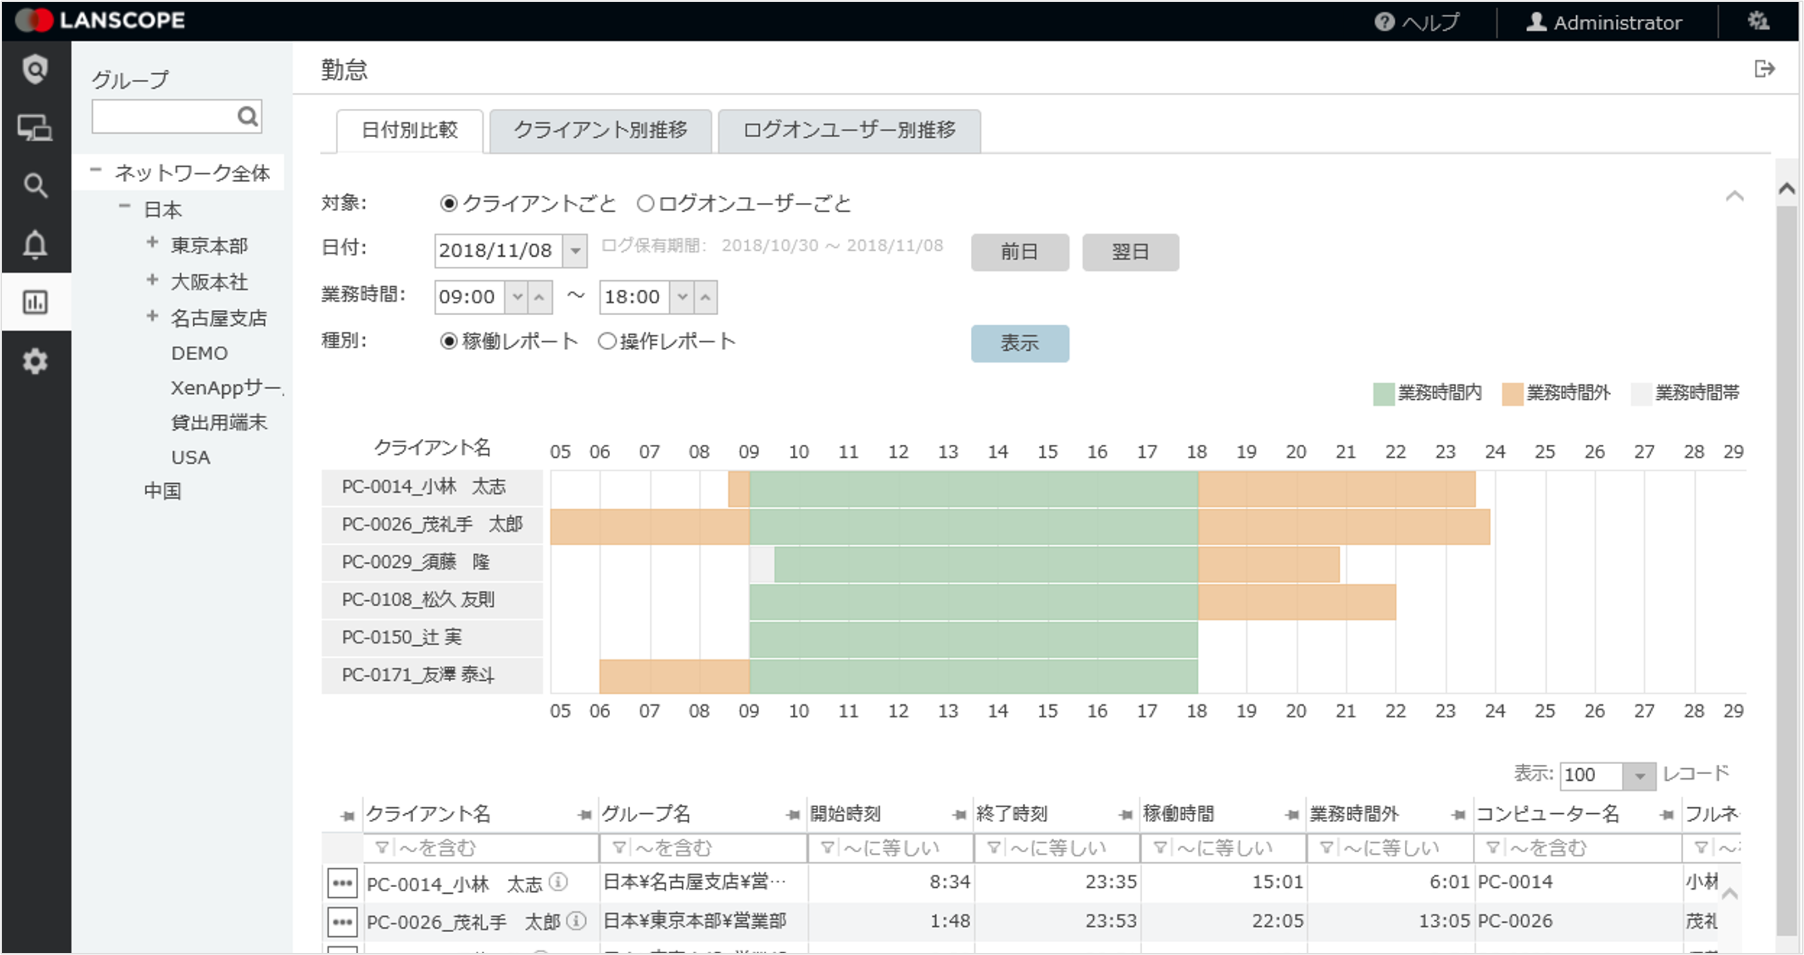This screenshot has height=955, width=1804.
Task: Click the export icon next to 勤怠 title
Action: tap(1766, 68)
